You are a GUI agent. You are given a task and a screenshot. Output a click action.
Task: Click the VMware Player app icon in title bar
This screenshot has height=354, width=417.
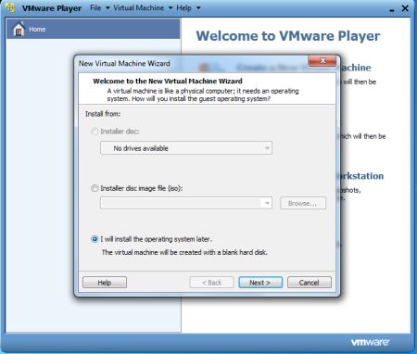(10, 7)
